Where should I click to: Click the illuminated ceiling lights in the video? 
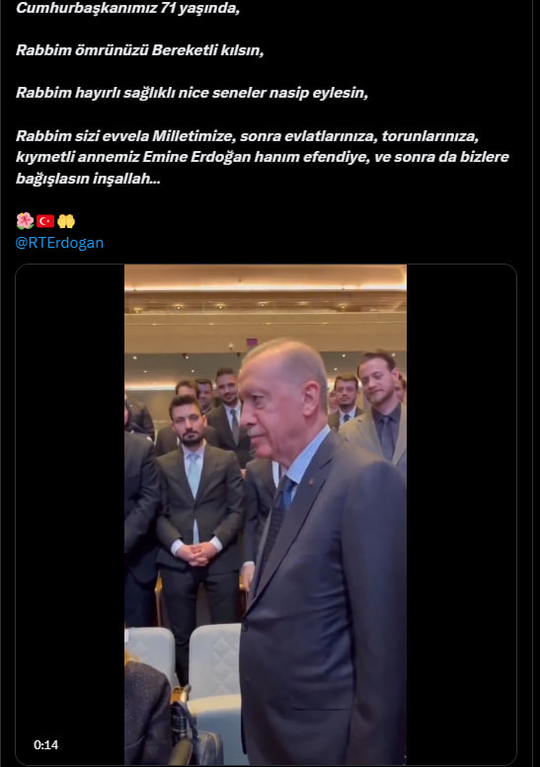coord(266,286)
